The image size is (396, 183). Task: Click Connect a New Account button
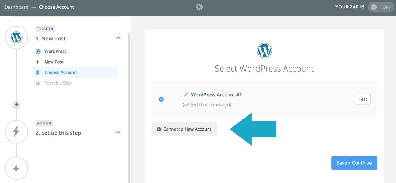pos(184,129)
